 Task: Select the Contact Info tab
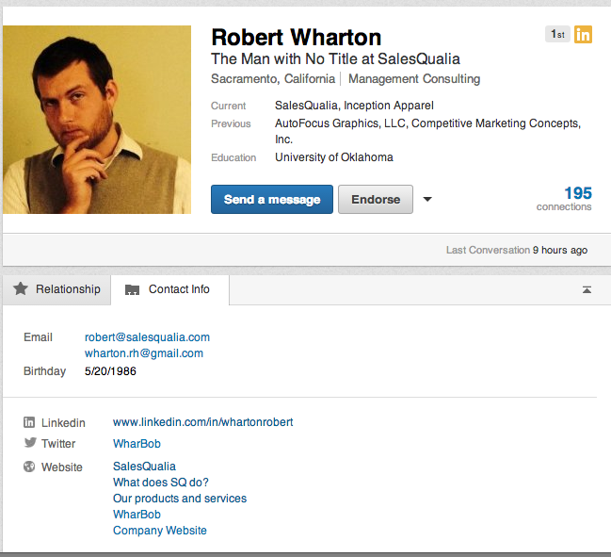pos(169,289)
